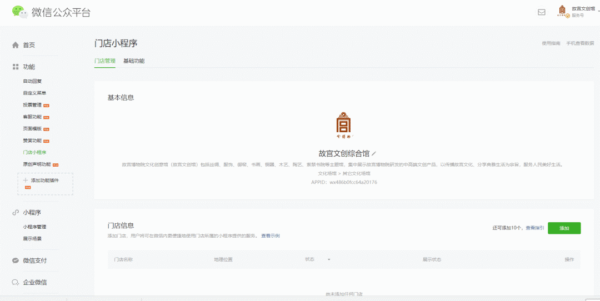Switch to 基础功能 tab
Screen dimensions: 600x301
click(x=134, y=61)
